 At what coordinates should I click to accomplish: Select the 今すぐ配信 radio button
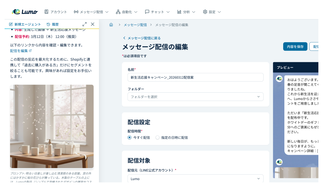pos(129,138)
